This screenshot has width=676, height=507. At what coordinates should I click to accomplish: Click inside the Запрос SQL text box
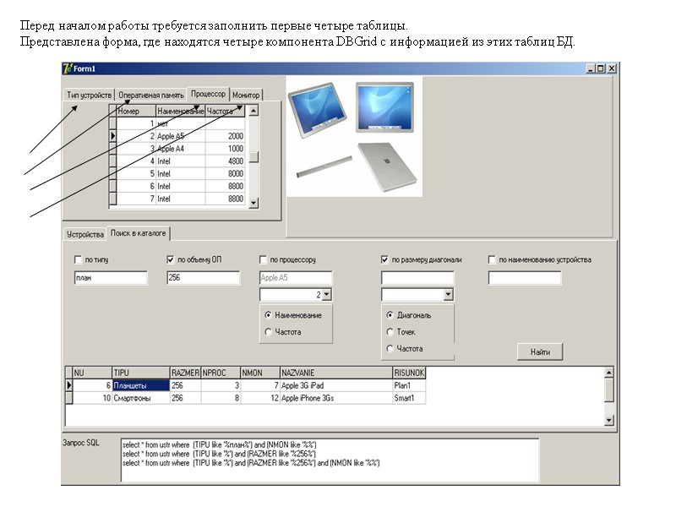point(330,460)
